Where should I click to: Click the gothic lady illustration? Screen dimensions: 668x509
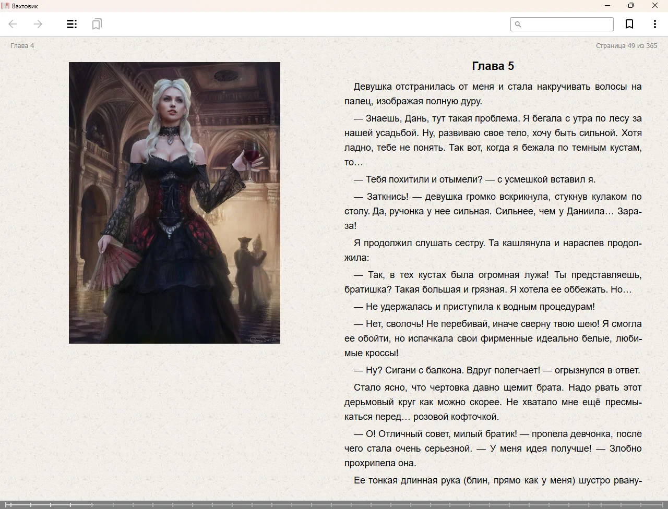pos(174,202)
